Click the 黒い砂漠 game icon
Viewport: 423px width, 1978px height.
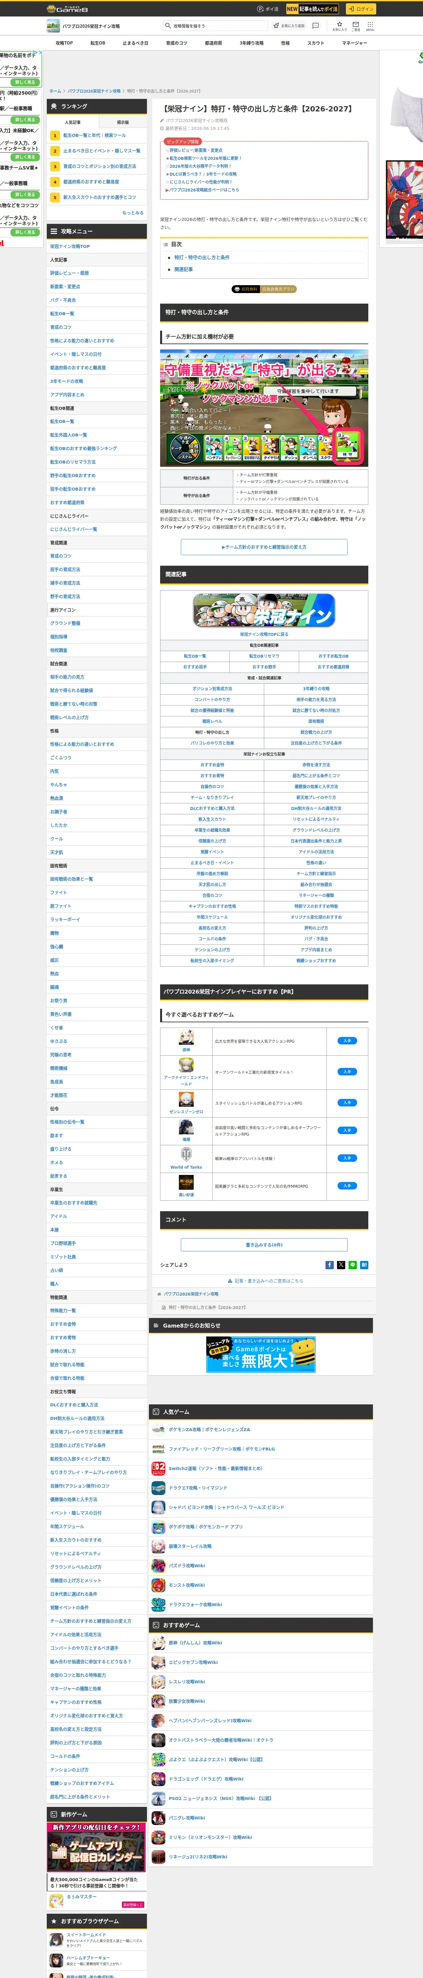point(186,1183)
